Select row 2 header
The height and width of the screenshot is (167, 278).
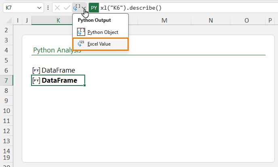pyautogui.click(x=6, y=30)
